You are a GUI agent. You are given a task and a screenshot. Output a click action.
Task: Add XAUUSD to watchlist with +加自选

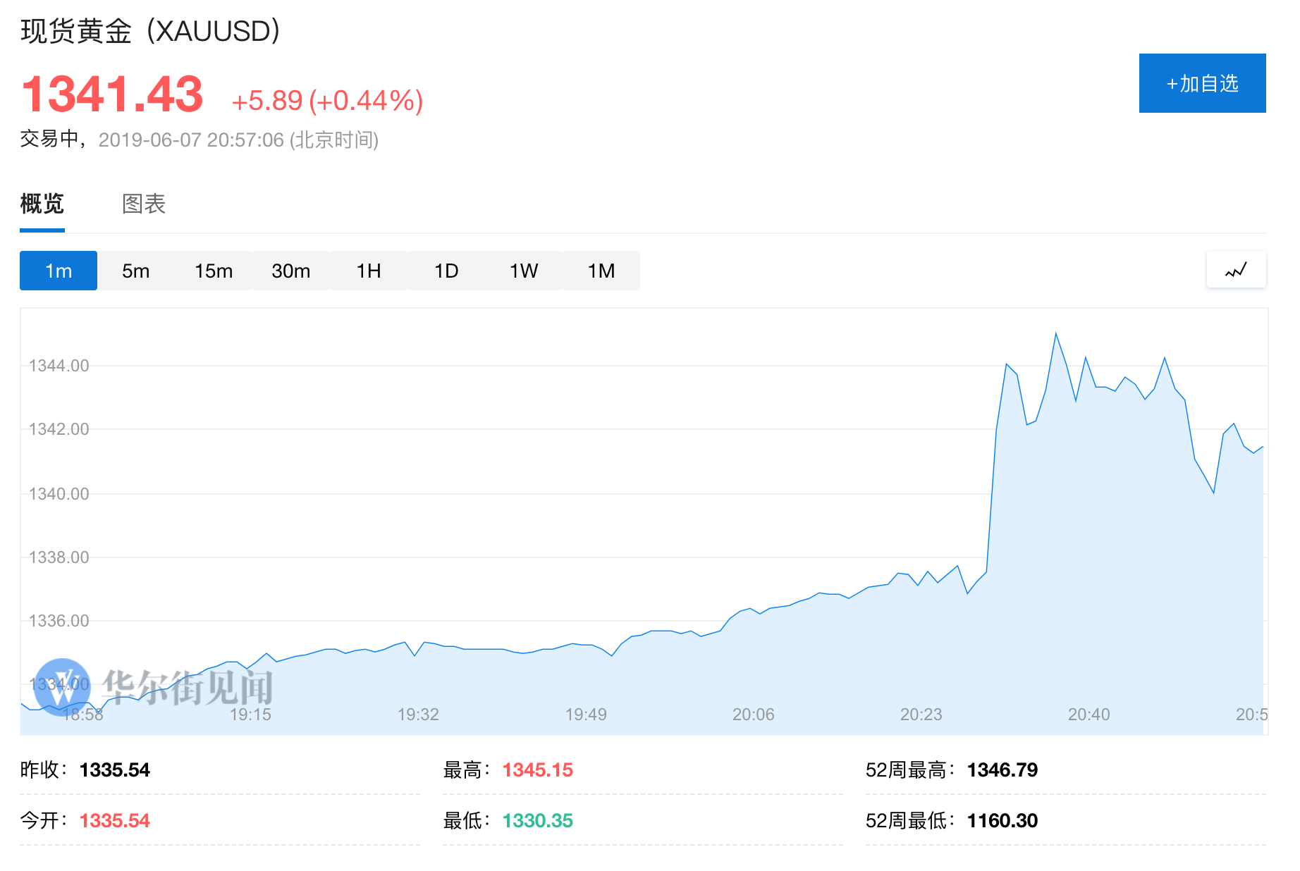click(1202, 83)
